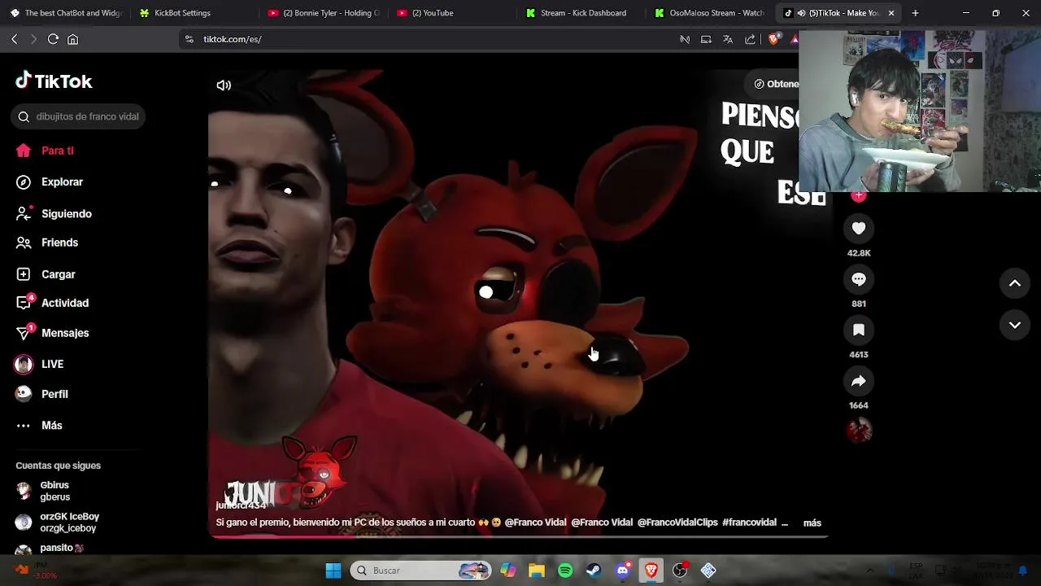Open the Cargar upload page

46,275
